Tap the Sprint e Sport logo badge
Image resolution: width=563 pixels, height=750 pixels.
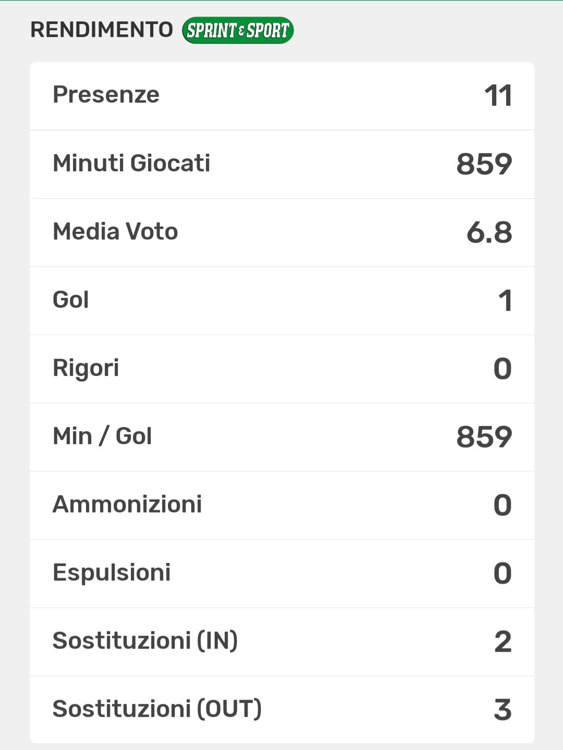(x=238, y=30)
